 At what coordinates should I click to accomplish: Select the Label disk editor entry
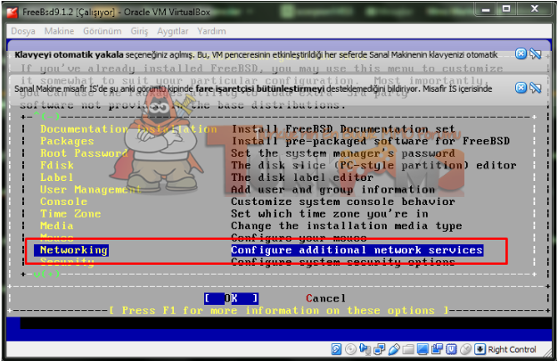pyautogui.click(x=56, y=177)
